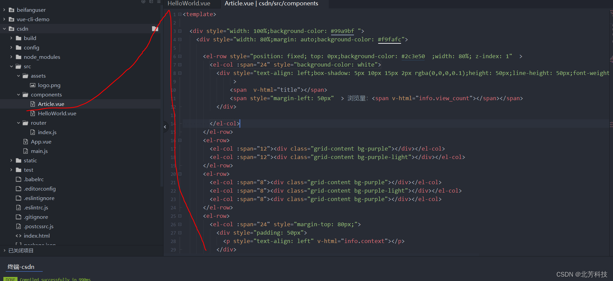The image size is (613, 281).
Task: Click the .eslintrc.js file icon
Action: click(19, 208)
